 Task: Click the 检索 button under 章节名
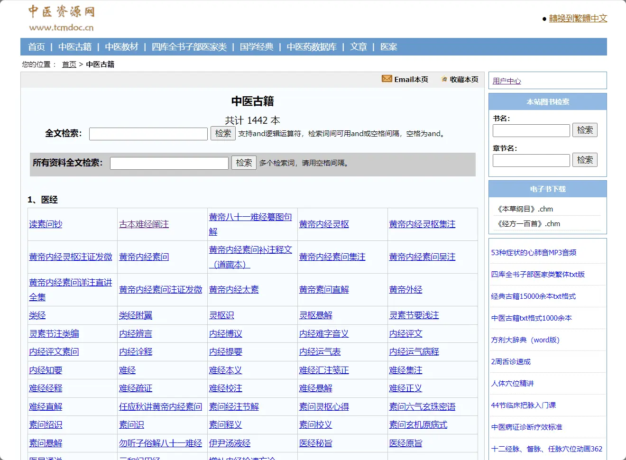585,160
